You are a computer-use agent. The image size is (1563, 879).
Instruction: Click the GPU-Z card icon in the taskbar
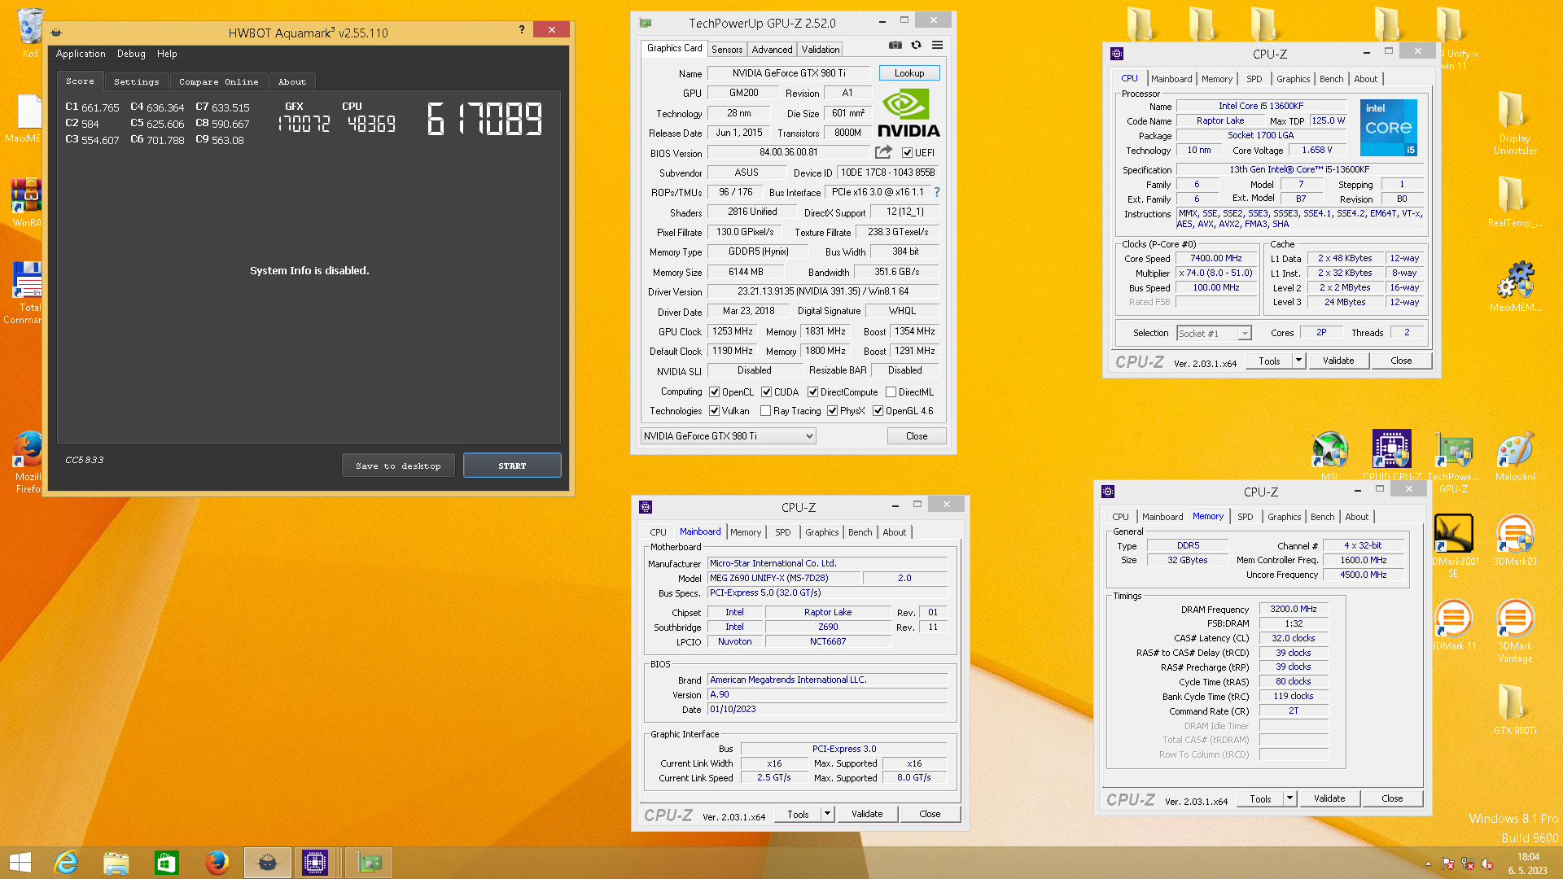point(369,863)
